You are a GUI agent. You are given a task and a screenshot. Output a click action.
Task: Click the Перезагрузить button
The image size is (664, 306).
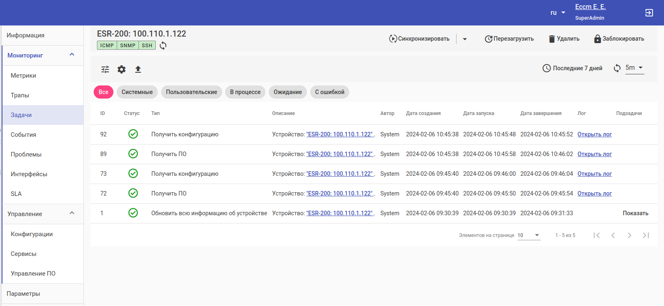(510, 39)
